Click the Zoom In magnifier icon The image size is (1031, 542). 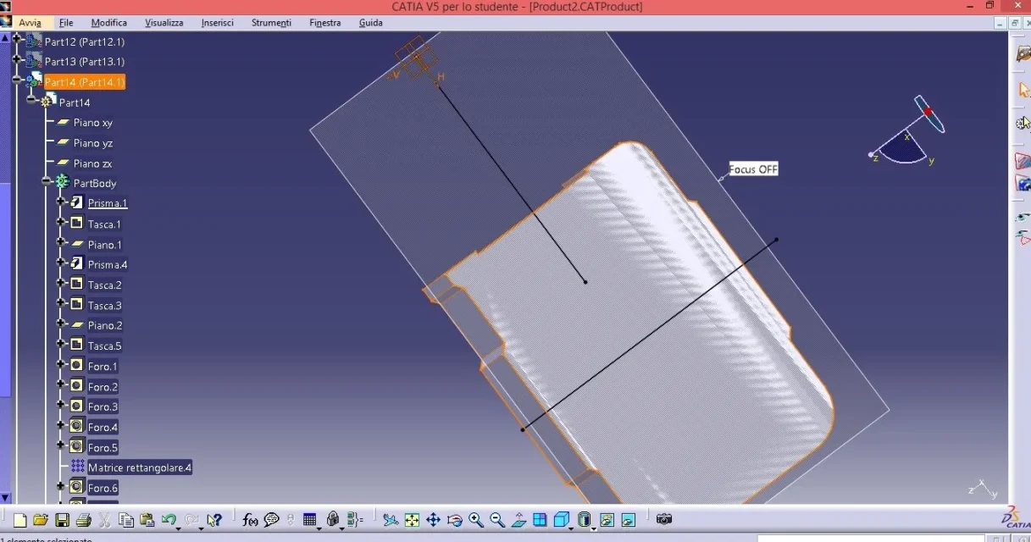[476, 520]
